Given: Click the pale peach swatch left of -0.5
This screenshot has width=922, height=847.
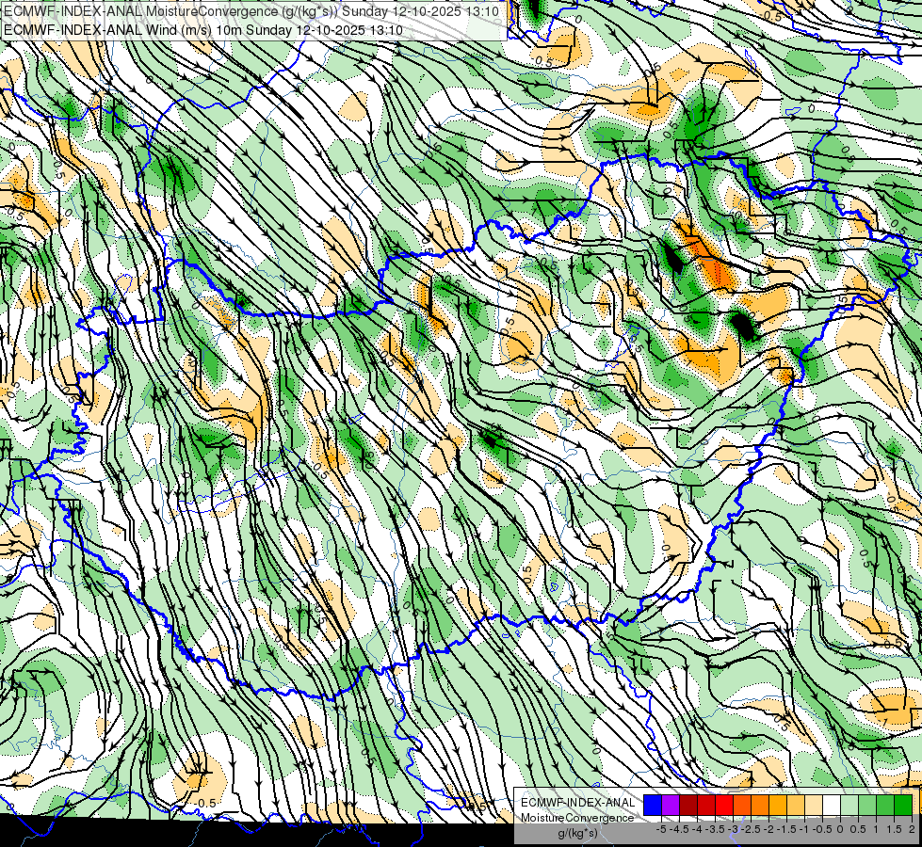Looking at the screenshot, I should tap(814, 806).
